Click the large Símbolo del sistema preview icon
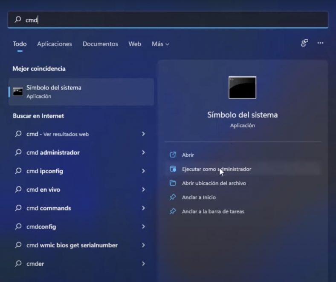The width and height of the screenshot is (336, 282). pyautogui.click(x=242, y=87)
